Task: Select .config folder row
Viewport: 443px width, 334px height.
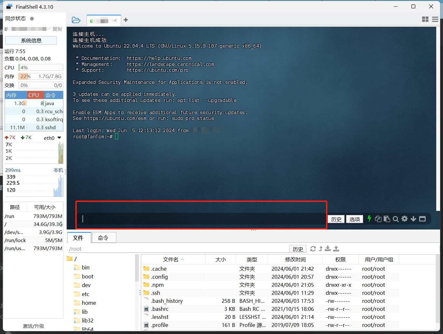Action: pos(270,277)
